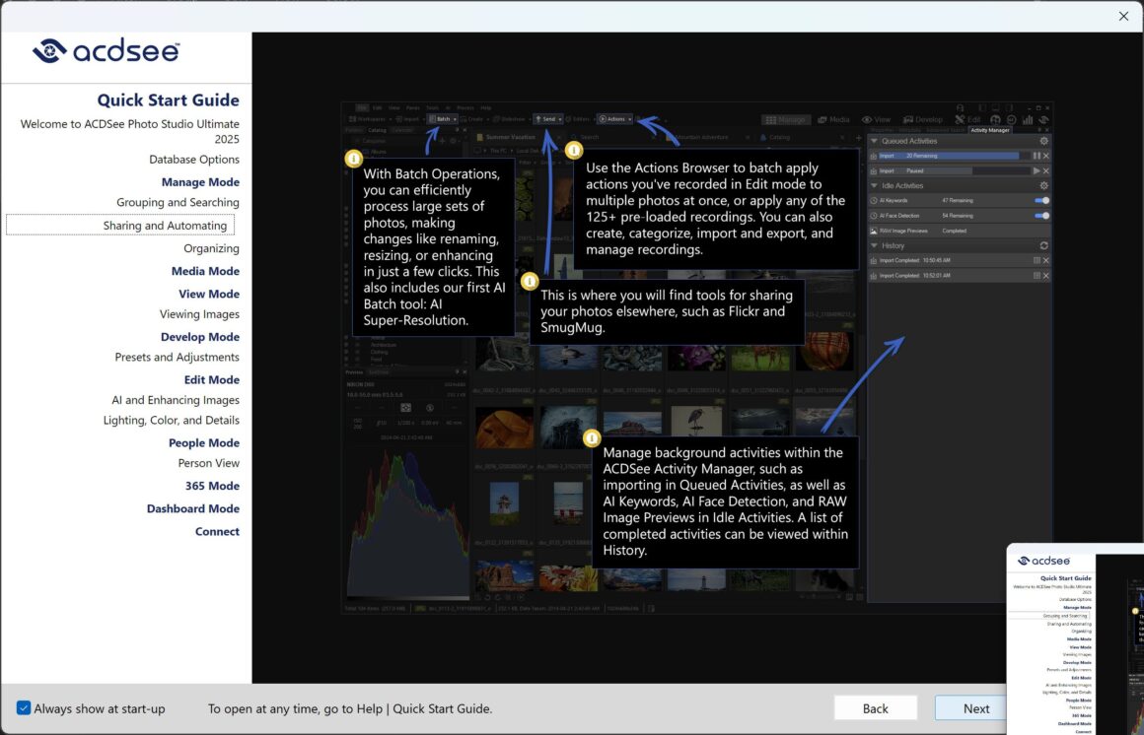Click the Dashboard bar chart icon
Viewport: 1144px width, 735px height.
point(1028,119)
